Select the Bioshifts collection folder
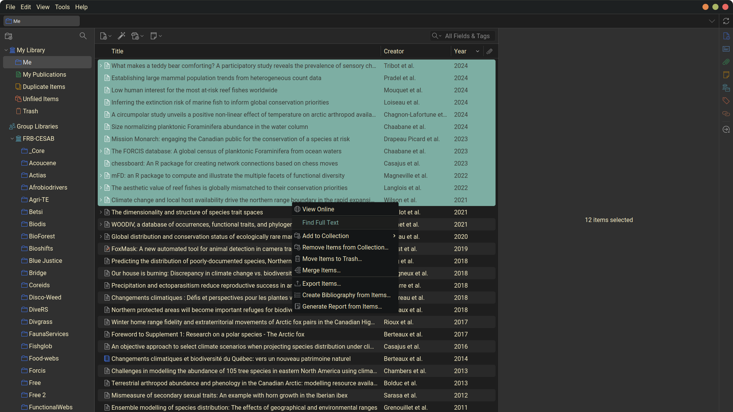The width and height of the screenshot is (733, 412). [41, 248]
